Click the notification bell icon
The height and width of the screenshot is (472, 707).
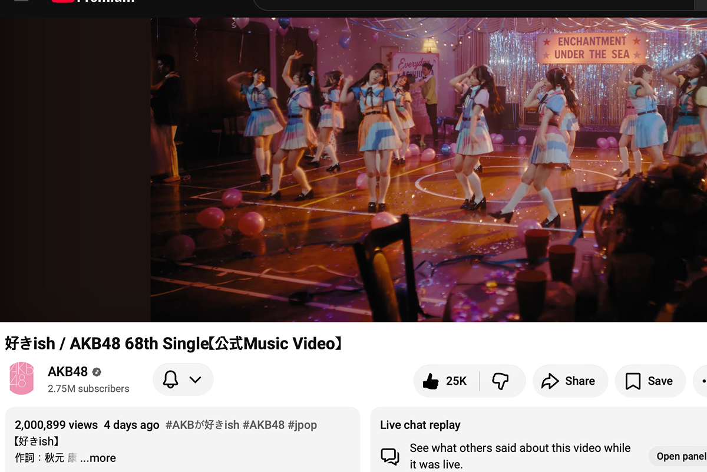point(170,379)
